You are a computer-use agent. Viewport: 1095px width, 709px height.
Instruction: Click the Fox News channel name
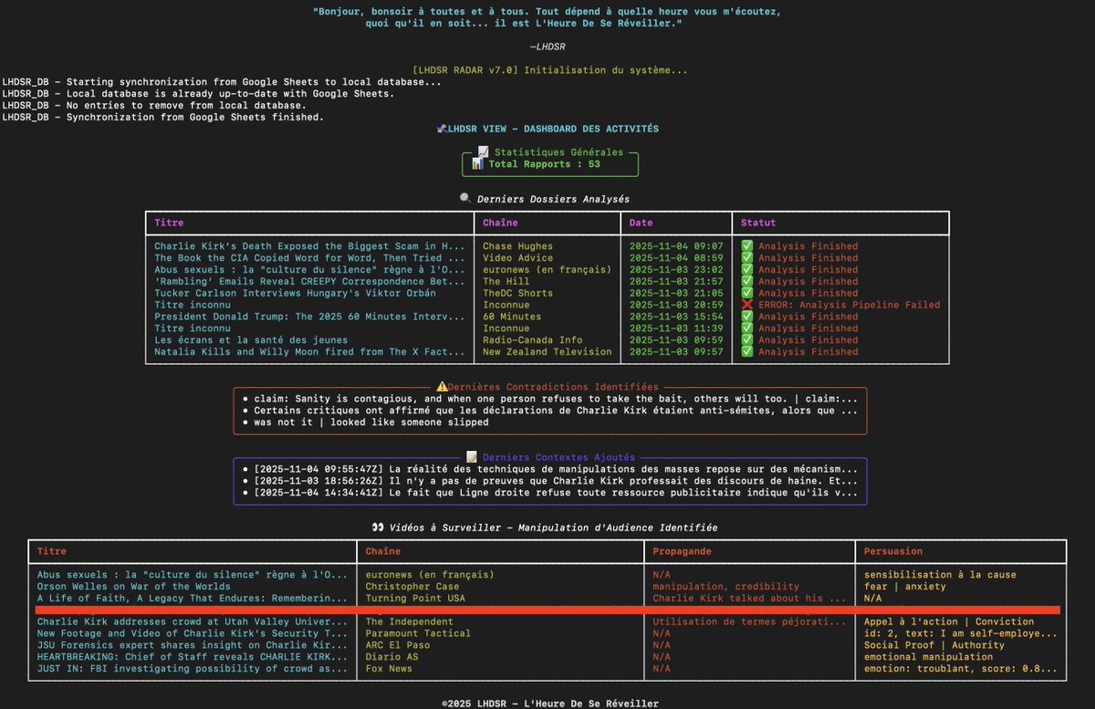(x=389, y=669)
